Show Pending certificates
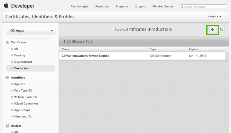231x133 pixels. [20, 55]
